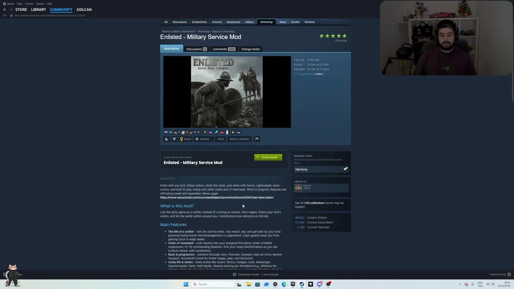The height and width of the screenshot is (289, 514).
Task: Open the Reviews hub tab
Action: [x=310, y=22]
